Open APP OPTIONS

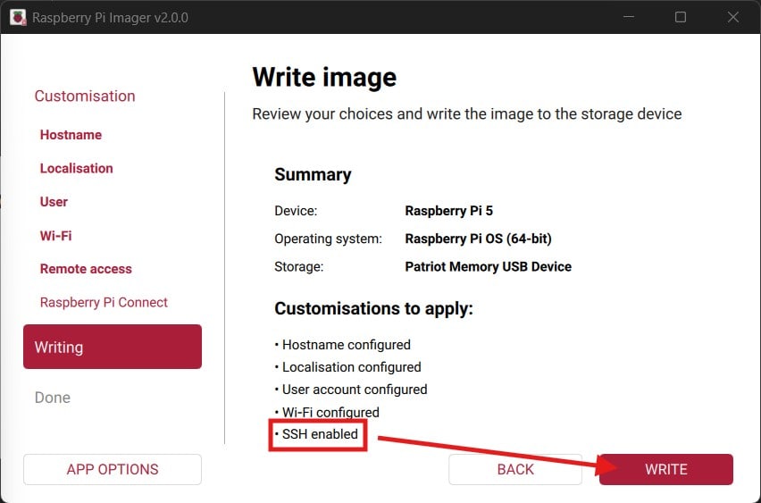coord(113,469)
